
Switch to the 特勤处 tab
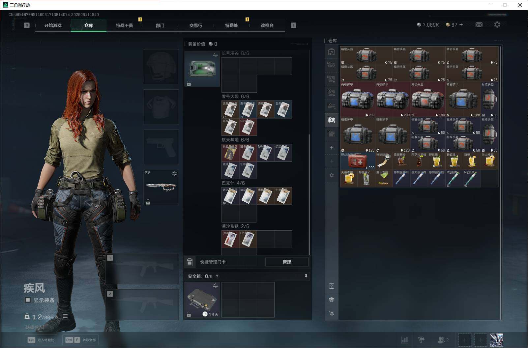pos(231,25)
